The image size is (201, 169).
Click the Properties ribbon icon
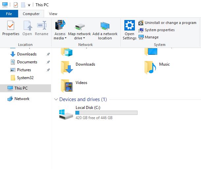coord(11,25)
